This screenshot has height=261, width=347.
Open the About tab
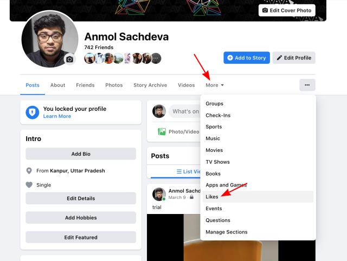(58, 85)
